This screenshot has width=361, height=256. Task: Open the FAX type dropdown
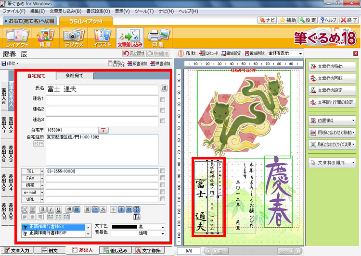(42, 178)
